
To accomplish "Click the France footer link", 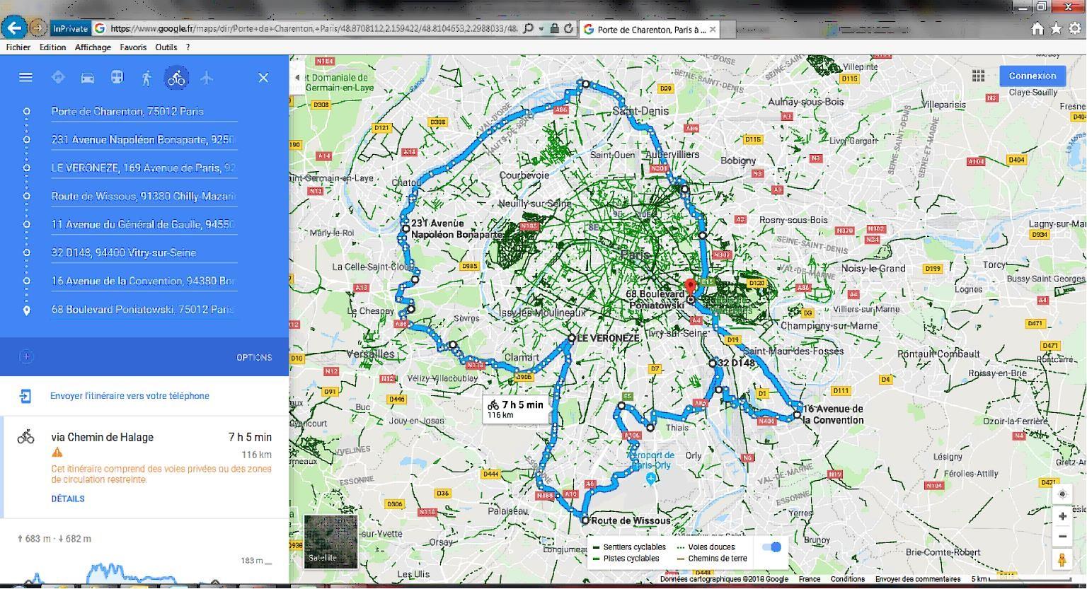I will [810, 579].
